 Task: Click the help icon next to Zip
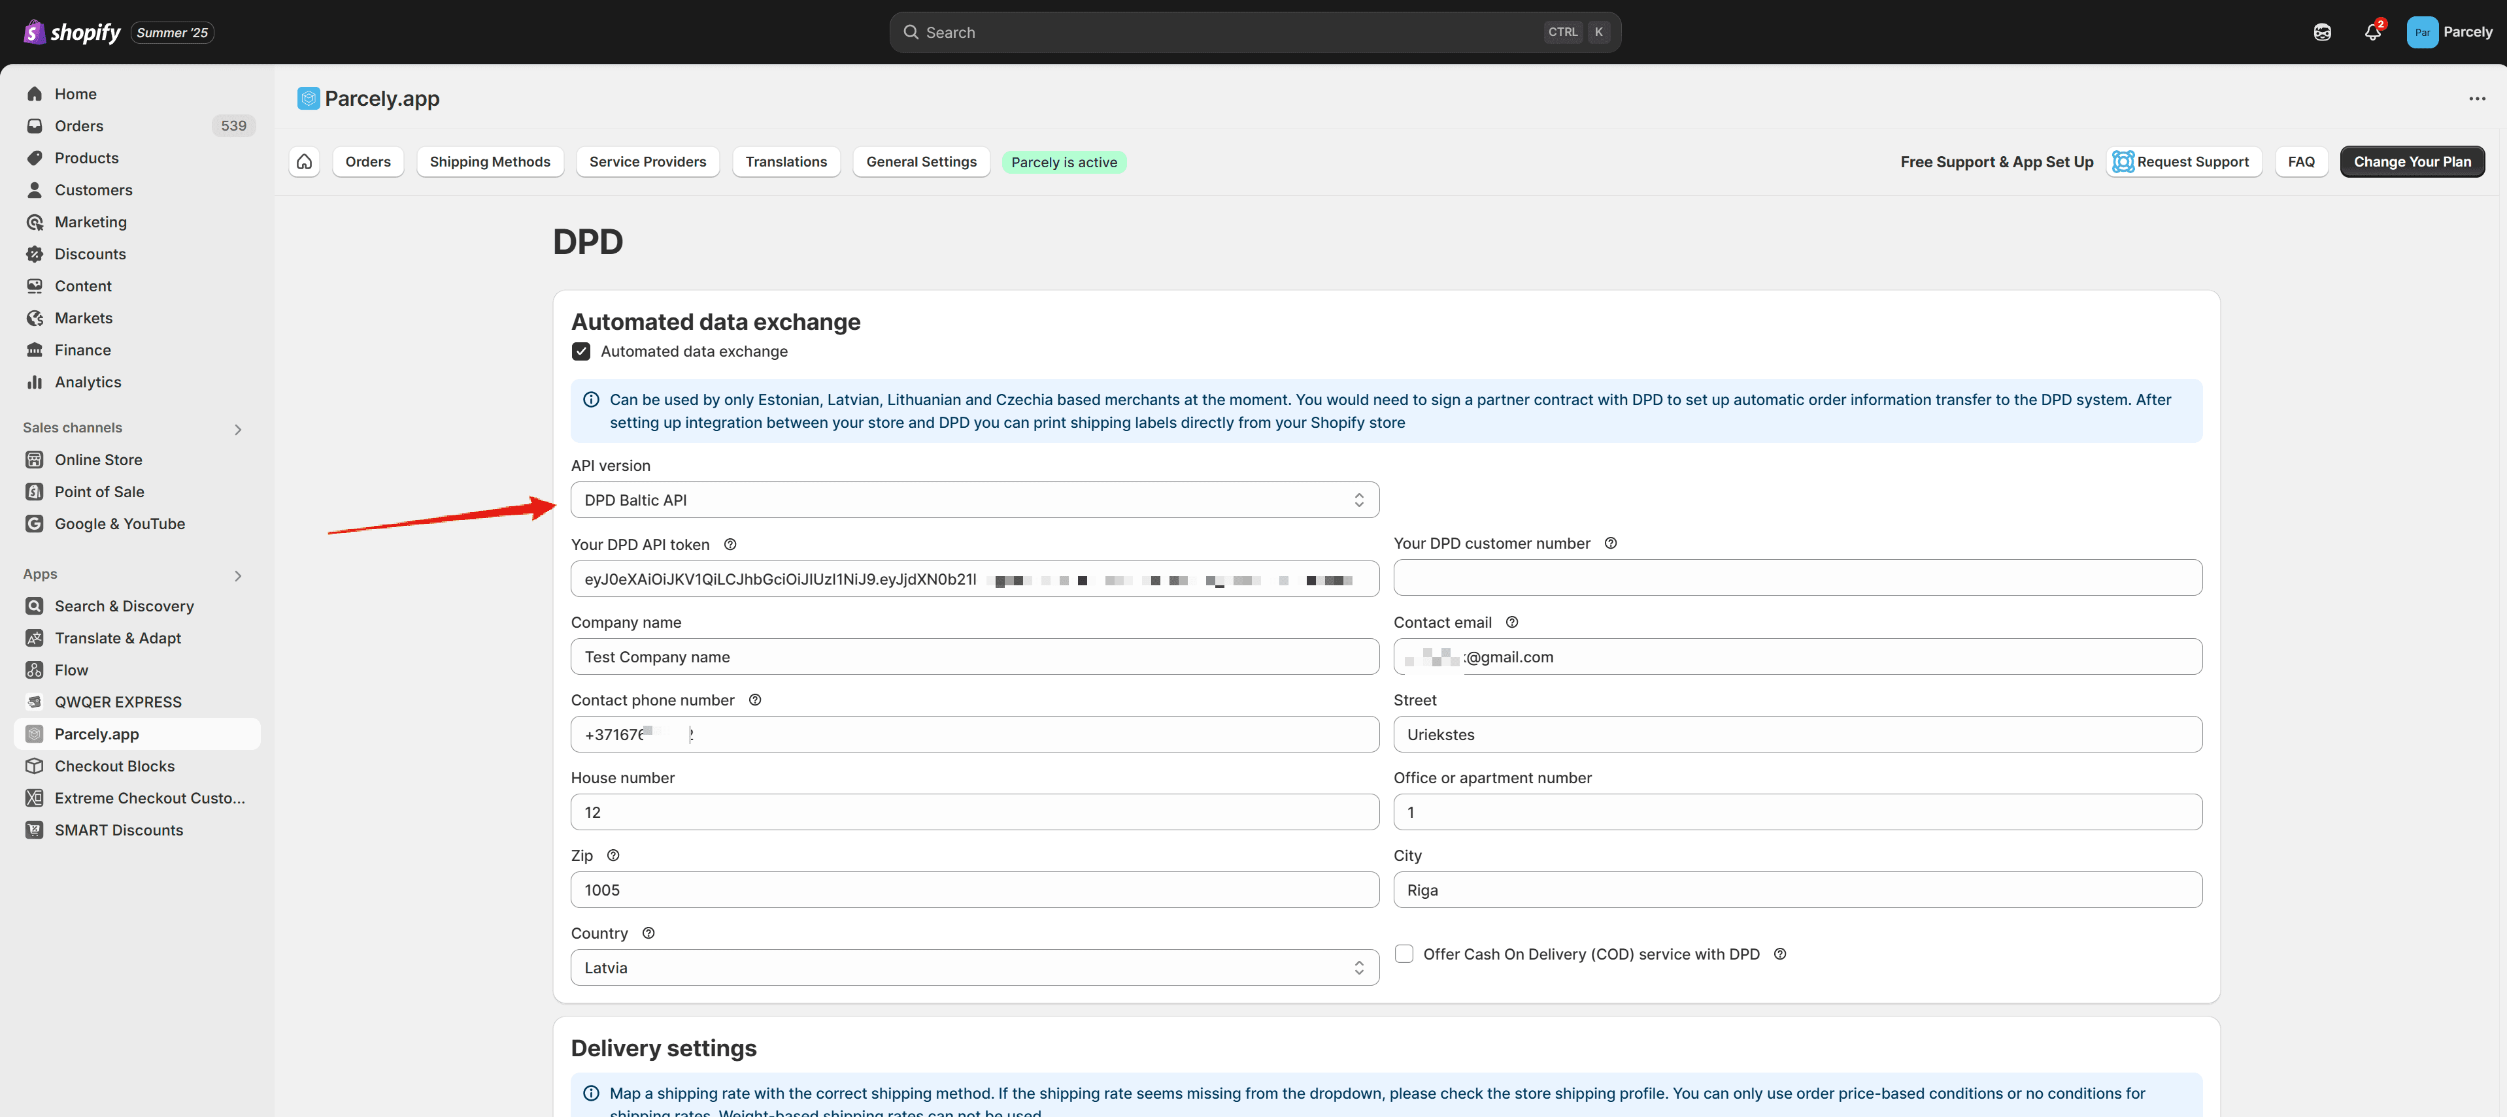[613, 856]
